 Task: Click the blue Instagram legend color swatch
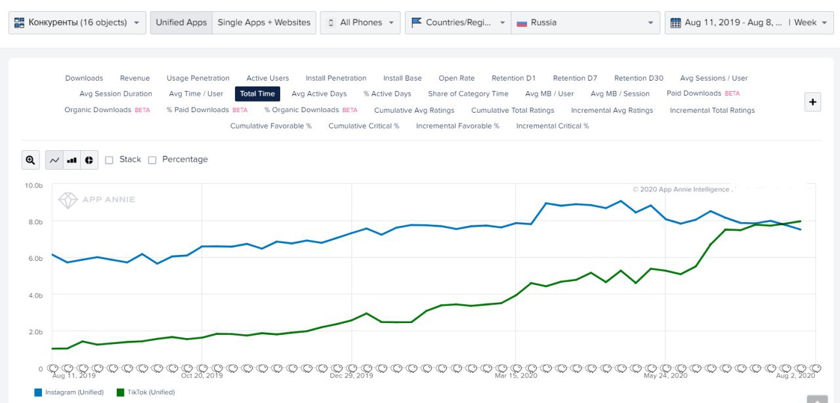[x=38, y=393]
